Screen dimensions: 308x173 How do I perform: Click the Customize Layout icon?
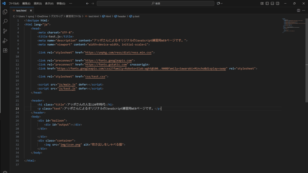pyautogui.click(x=262, y=3)
